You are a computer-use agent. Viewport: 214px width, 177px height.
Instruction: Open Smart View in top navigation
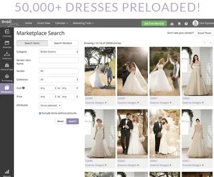[43, 23]
